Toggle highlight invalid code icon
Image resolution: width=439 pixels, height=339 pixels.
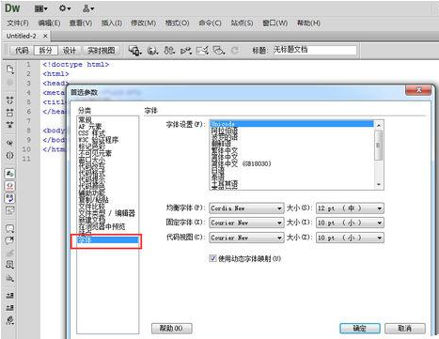click(9, 186)
